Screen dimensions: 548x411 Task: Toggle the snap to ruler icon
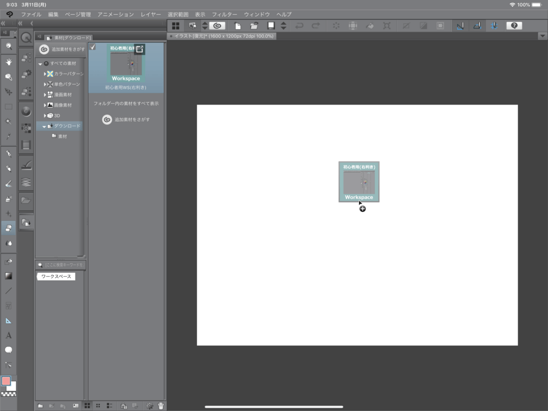pyautogui.click(x=460, y=26)
